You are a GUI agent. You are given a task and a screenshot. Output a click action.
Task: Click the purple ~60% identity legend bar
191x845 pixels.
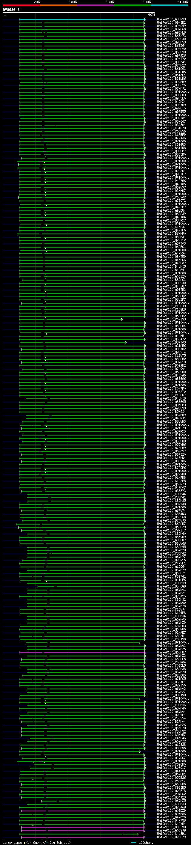tap(96, 5)
